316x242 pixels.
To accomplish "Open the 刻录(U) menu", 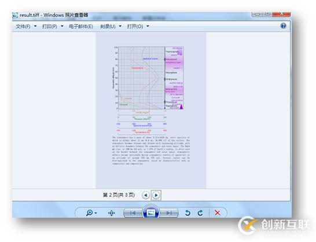I will (108, 27).
